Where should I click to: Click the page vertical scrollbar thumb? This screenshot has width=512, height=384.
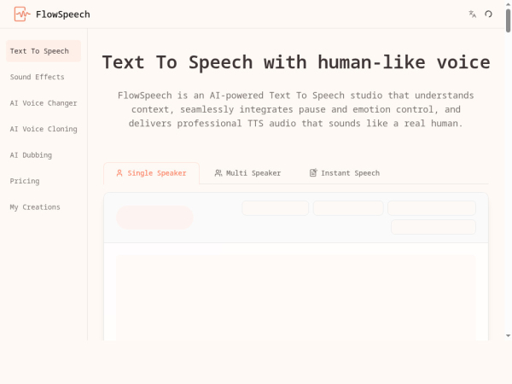(508, 20)
